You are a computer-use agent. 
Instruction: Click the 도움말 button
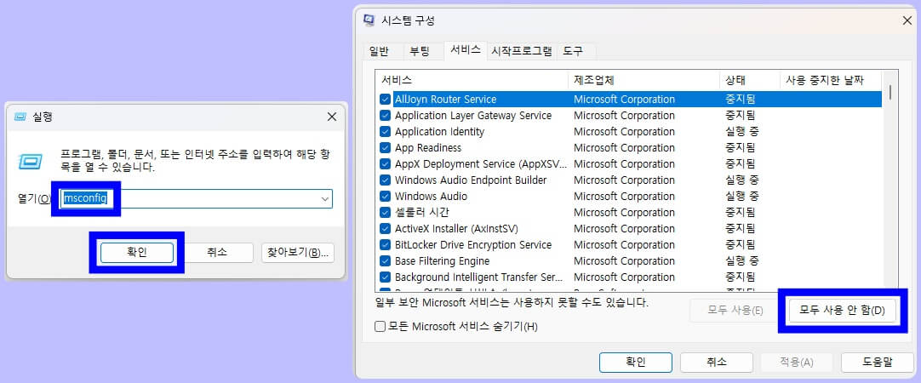878,363
